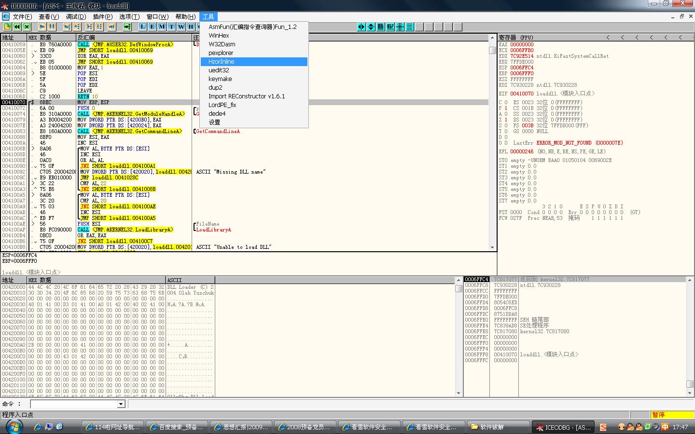Choose Import REConstructor v1.6.1 menu entry
Image resolution: width=695 pixels, height=434 pixels.
tap(247, 96)
